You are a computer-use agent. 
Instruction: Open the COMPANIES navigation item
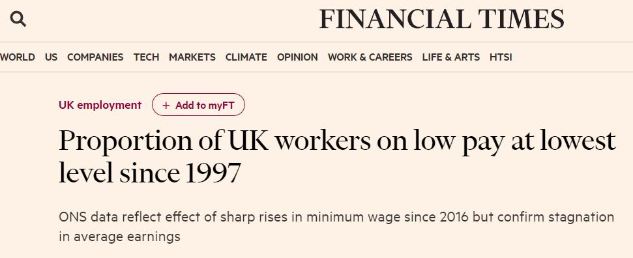95,57
